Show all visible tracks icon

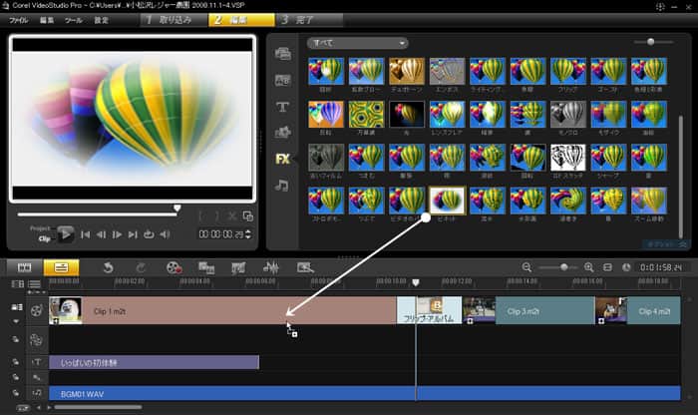(17, 283)
